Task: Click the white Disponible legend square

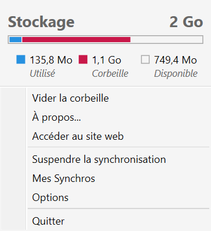Action: (145, 59)
